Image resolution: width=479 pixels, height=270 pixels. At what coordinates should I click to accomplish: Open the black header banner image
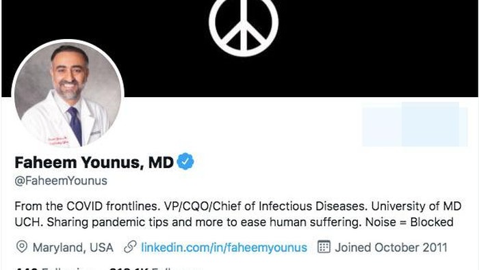point(239,49)
